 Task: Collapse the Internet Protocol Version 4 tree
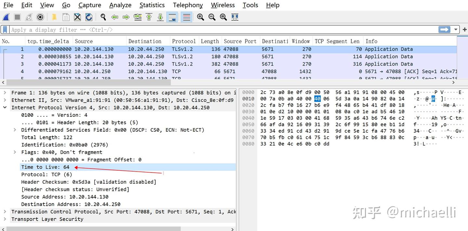[x=5, y=107]
